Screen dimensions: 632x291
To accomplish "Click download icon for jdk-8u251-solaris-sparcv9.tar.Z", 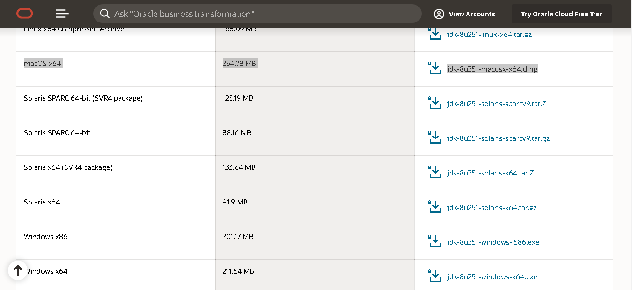I will point(435,103).
